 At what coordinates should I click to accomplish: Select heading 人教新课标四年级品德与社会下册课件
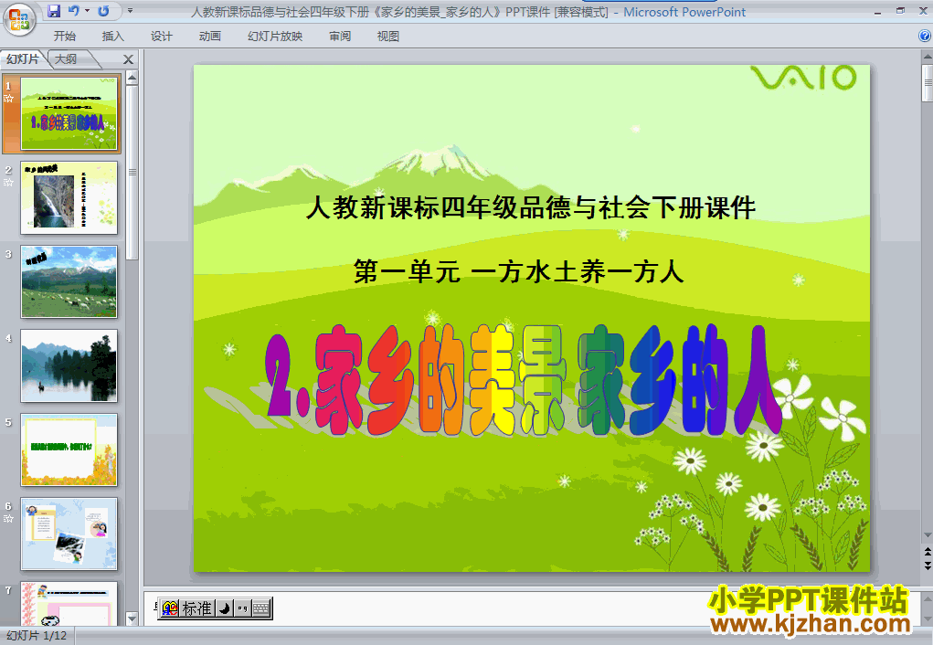point(531,207)
